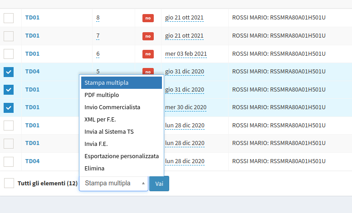This screenshot has width=352, height=213.
Task: Collapse the Stampa multipla action dropdown
Action: (x=113, y=184)
